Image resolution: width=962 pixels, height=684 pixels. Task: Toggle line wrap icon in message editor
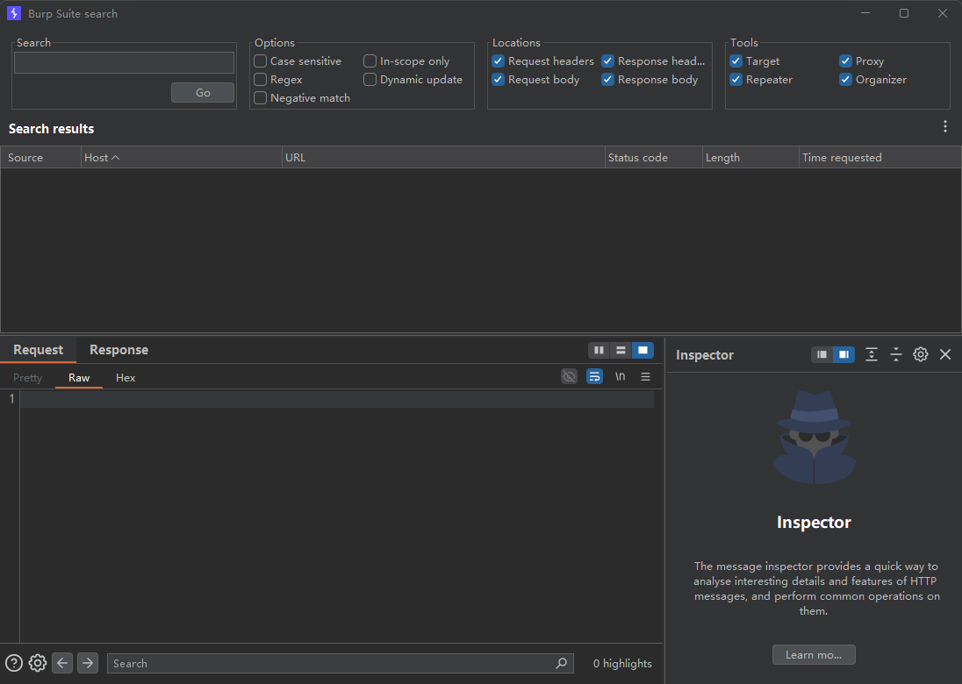pos(594,376)
